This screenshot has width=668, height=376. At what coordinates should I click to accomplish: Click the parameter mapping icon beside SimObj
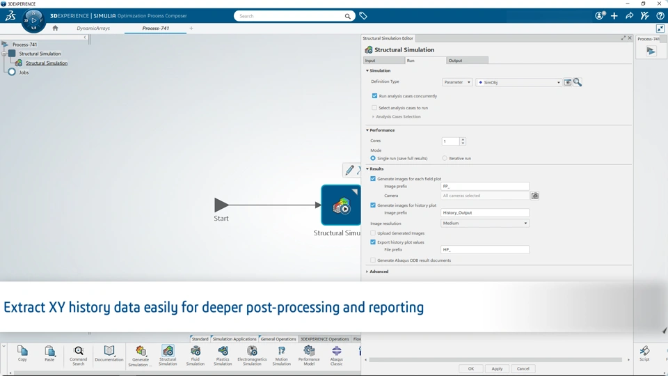pos(568,82)
